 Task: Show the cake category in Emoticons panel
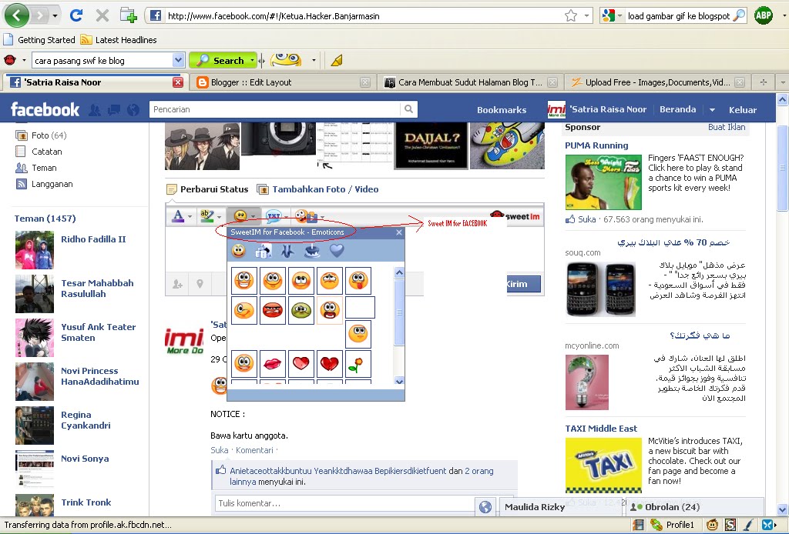click(x=312, y=250)
